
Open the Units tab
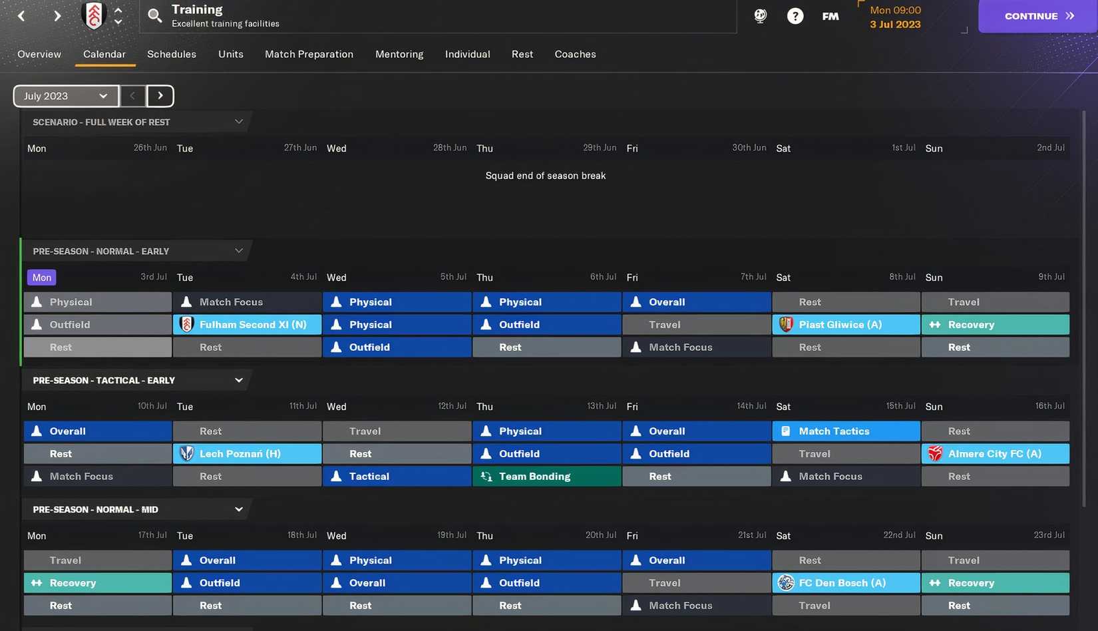(231, 55)
